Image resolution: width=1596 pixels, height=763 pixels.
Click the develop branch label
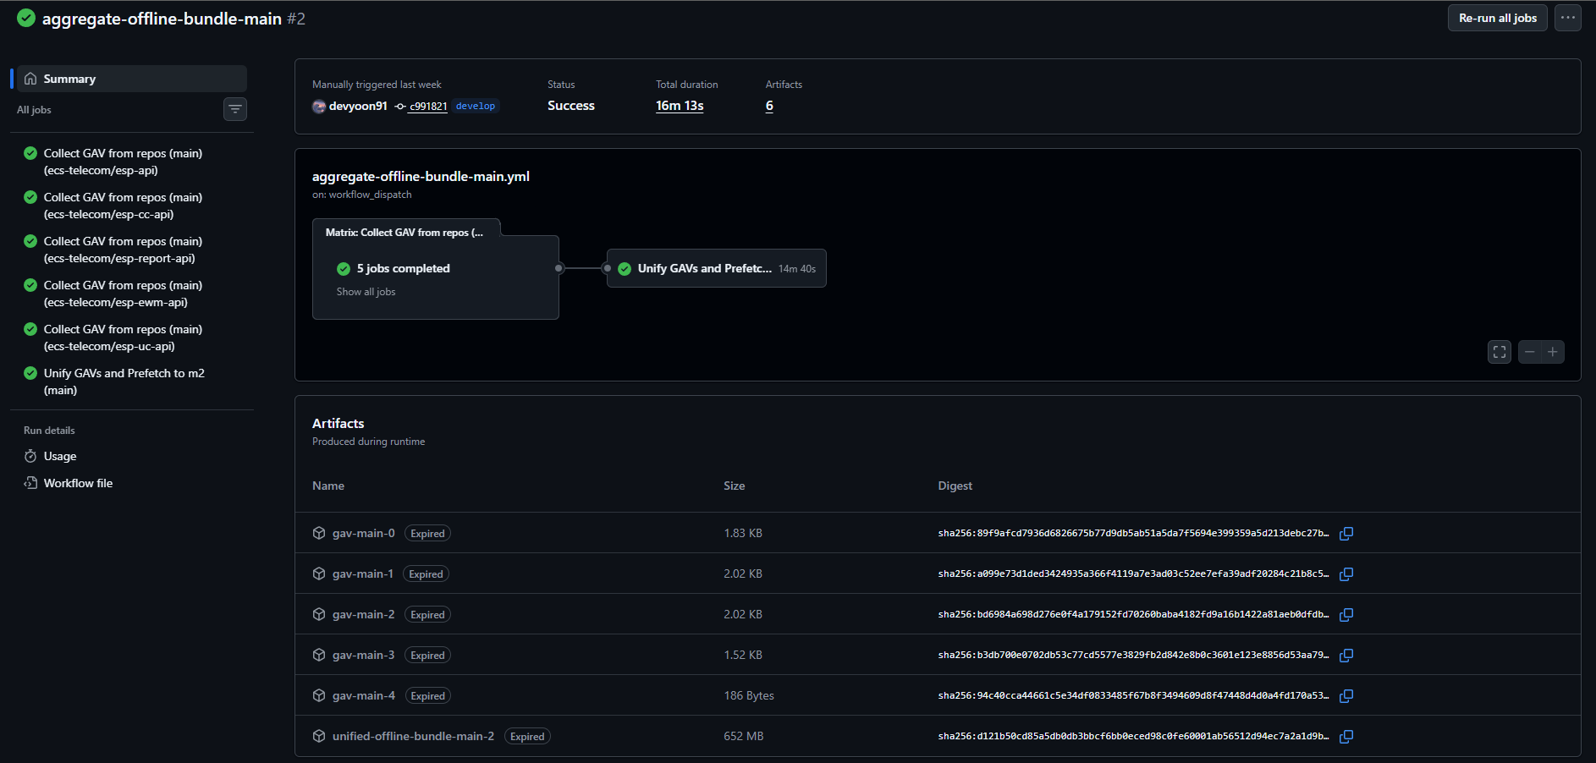coord(476,106)
